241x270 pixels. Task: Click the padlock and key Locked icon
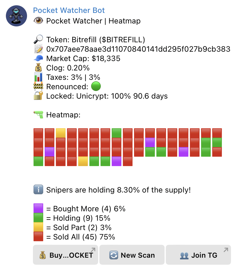[38, 96]
